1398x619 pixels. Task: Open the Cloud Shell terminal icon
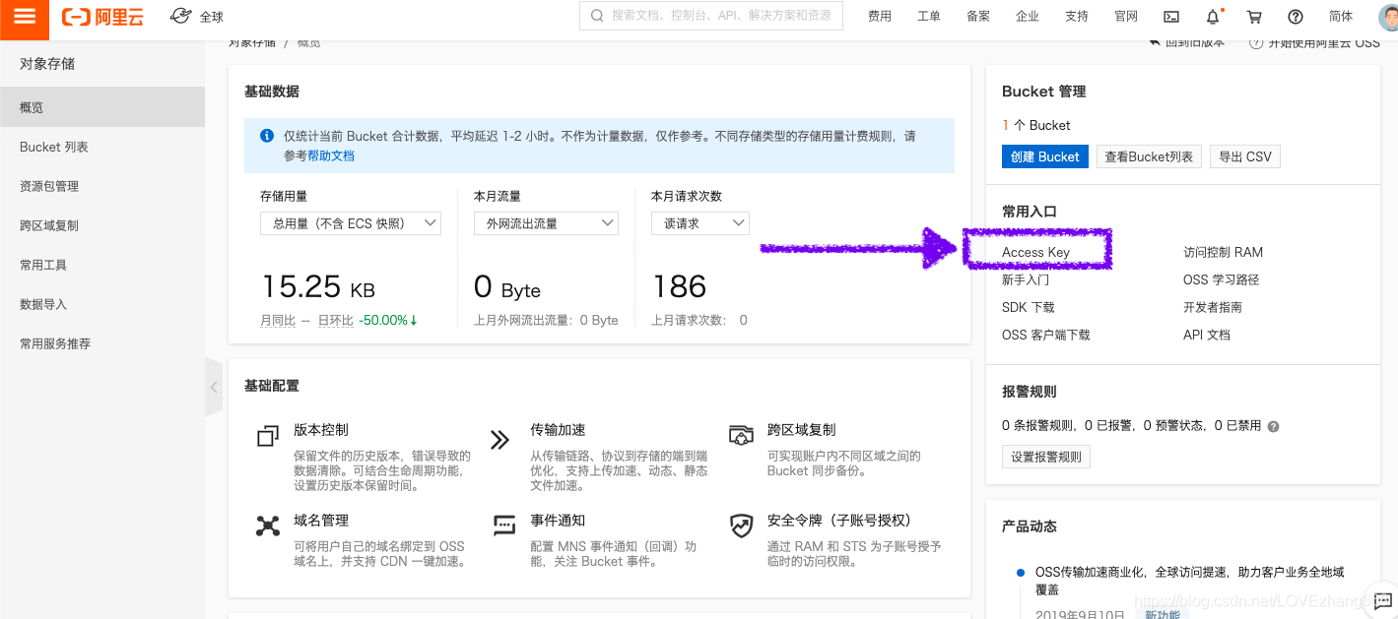(x=1171, y=17)
